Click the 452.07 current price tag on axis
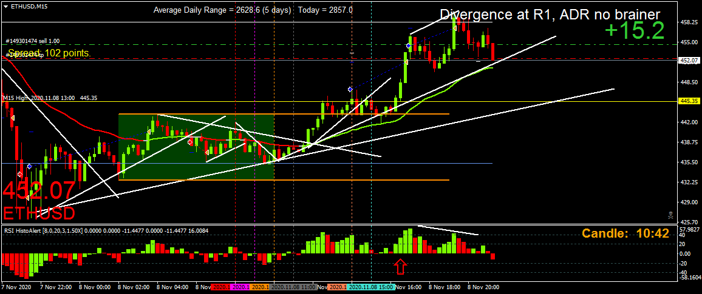The height and width of the screenshot is (294, 702). [x=690, y=60]
